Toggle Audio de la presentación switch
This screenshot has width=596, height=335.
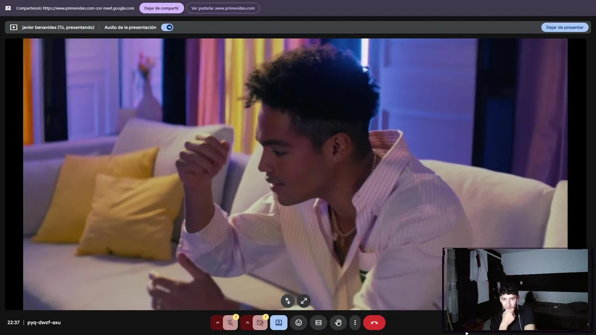(x=167, y=27)
